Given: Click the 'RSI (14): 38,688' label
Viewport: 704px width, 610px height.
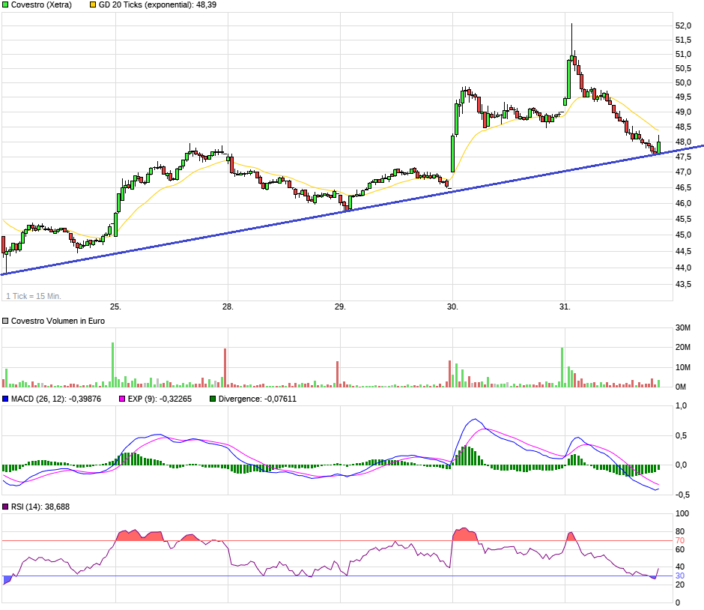Looking at the screenshot, I should pos(40,507).
